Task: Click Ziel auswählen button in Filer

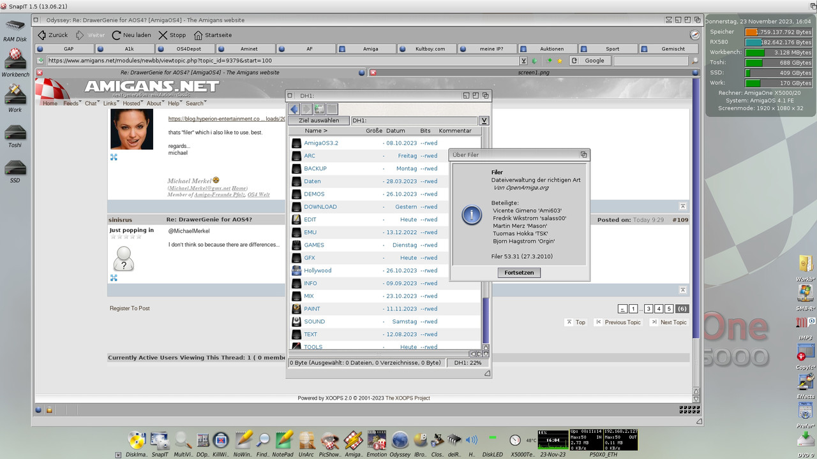Action: 319,120
